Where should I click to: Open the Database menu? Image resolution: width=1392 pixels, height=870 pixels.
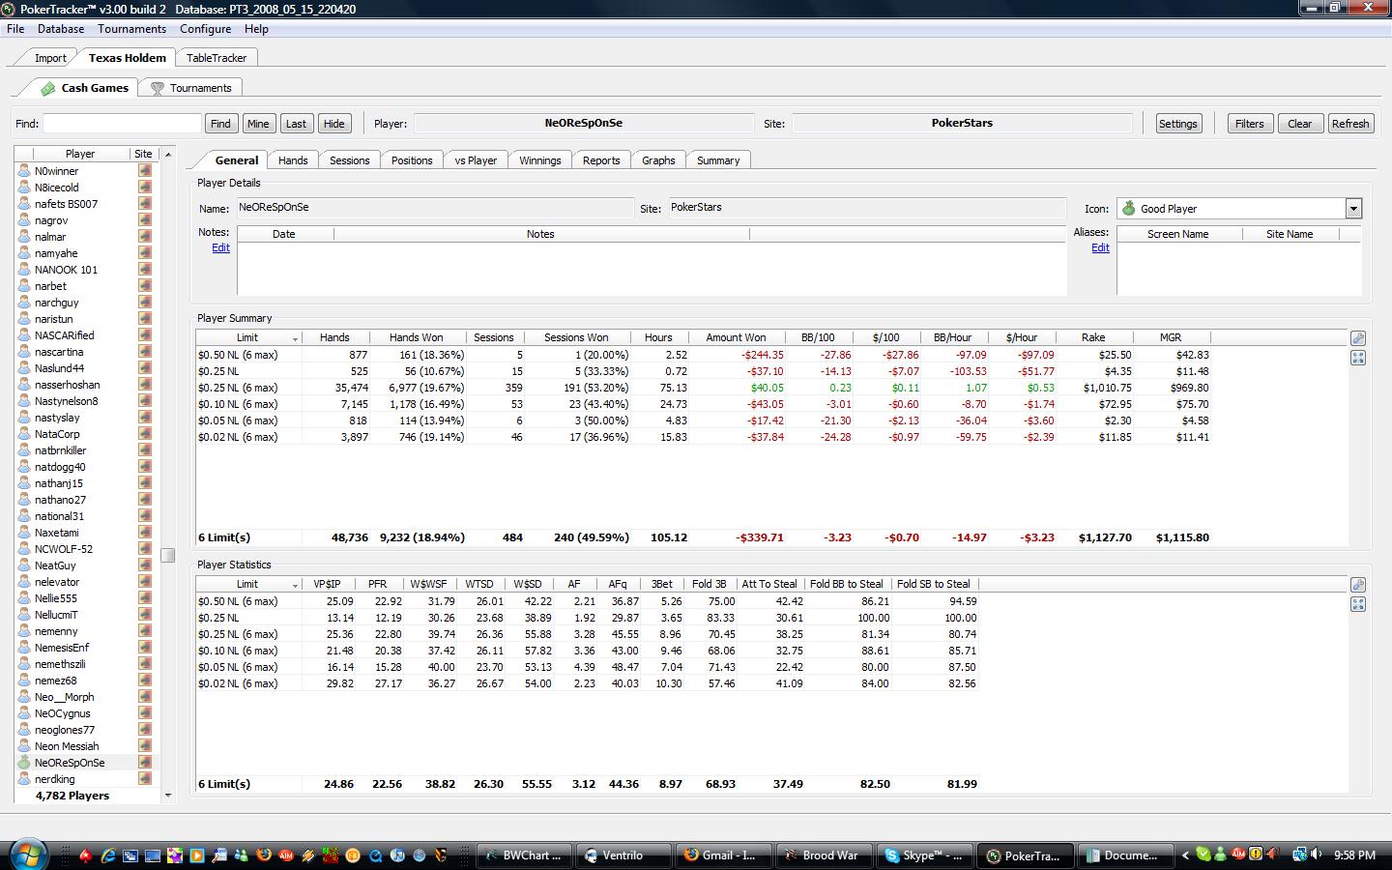(x=61, y=29)
